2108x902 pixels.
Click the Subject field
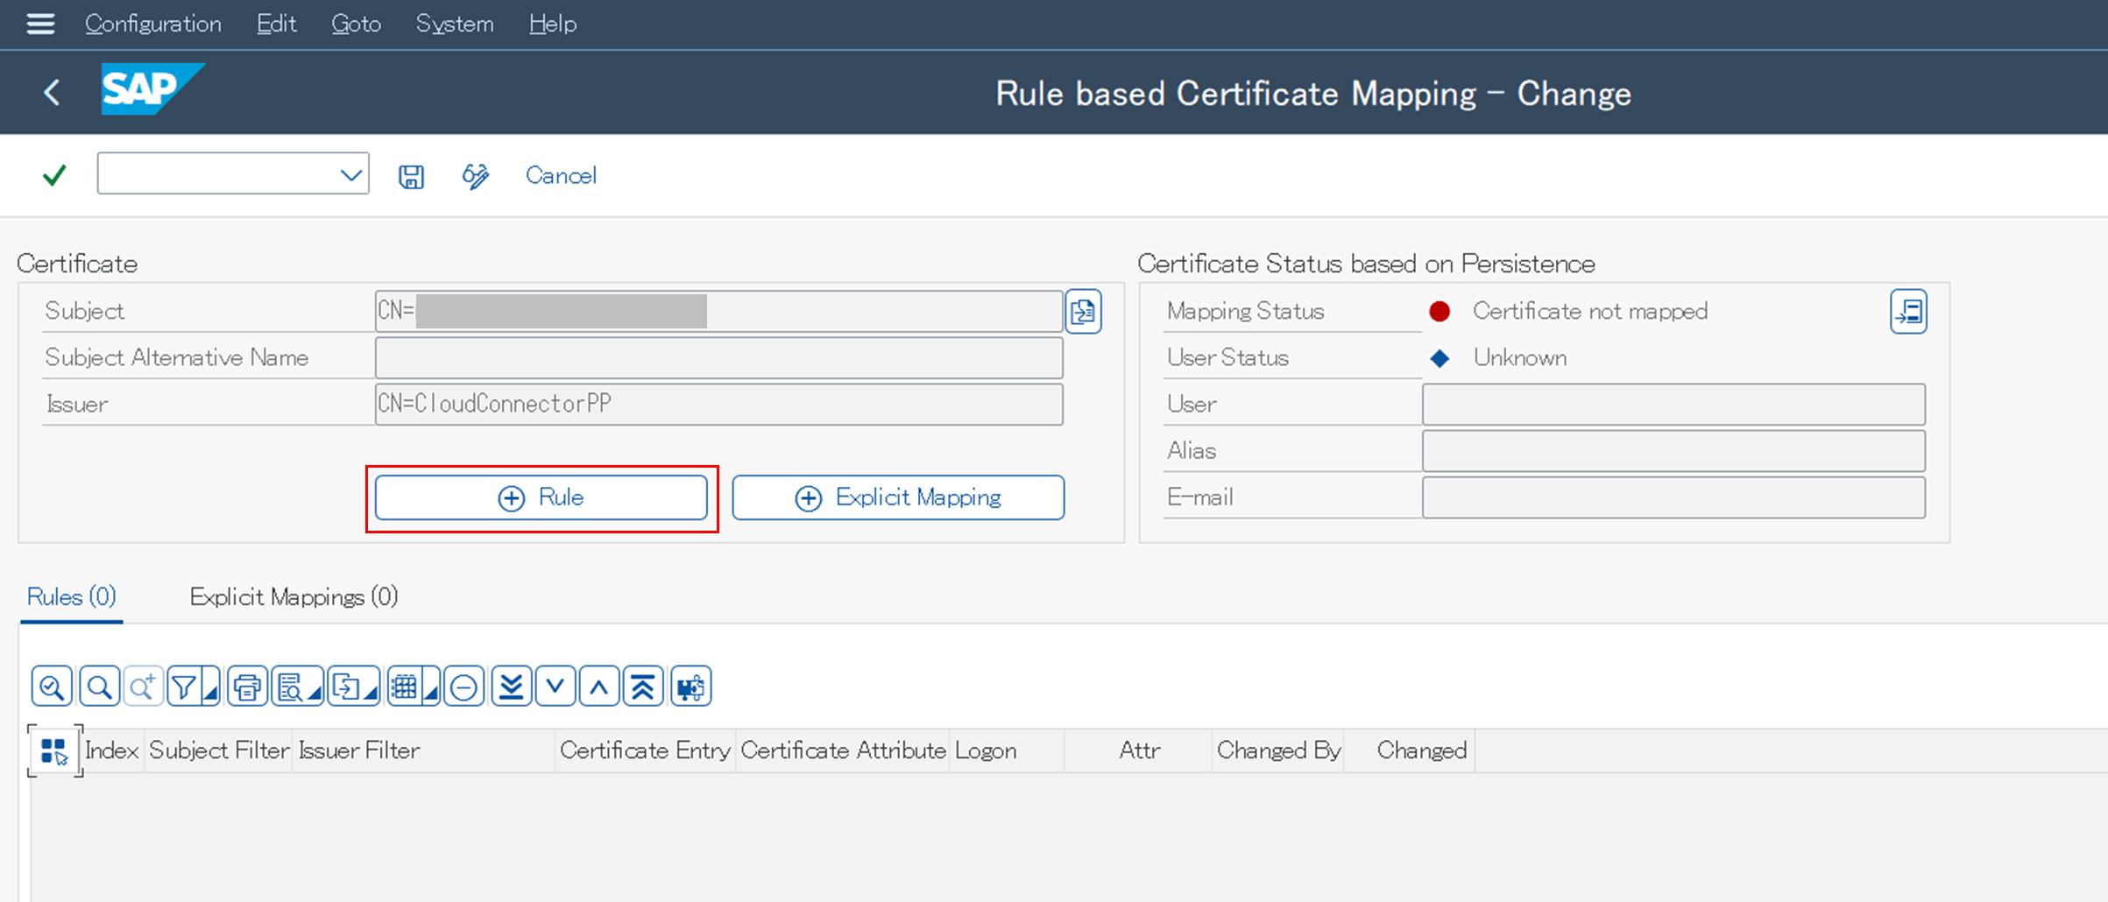coord(718,312)
